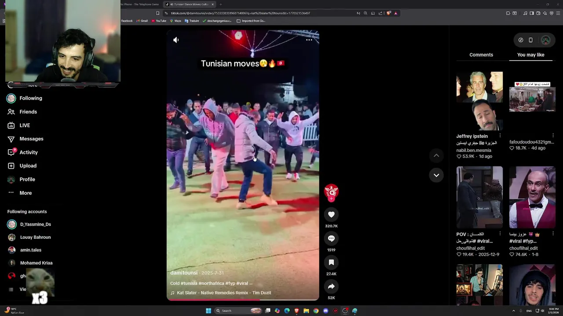Open Mohamed Kriaa following account
The height and width of the screenshot is (316, 563).
30,263
